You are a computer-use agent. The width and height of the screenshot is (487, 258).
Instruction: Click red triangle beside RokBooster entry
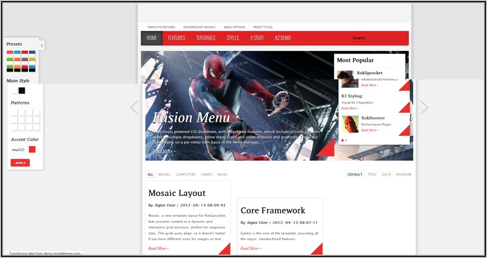(x=404, y=131)
